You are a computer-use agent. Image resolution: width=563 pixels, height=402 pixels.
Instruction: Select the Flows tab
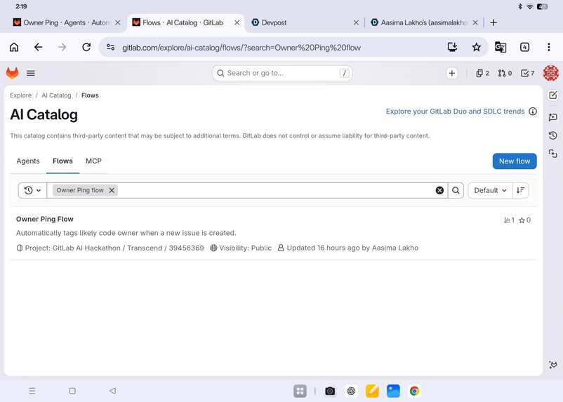[x=62, y=161]
